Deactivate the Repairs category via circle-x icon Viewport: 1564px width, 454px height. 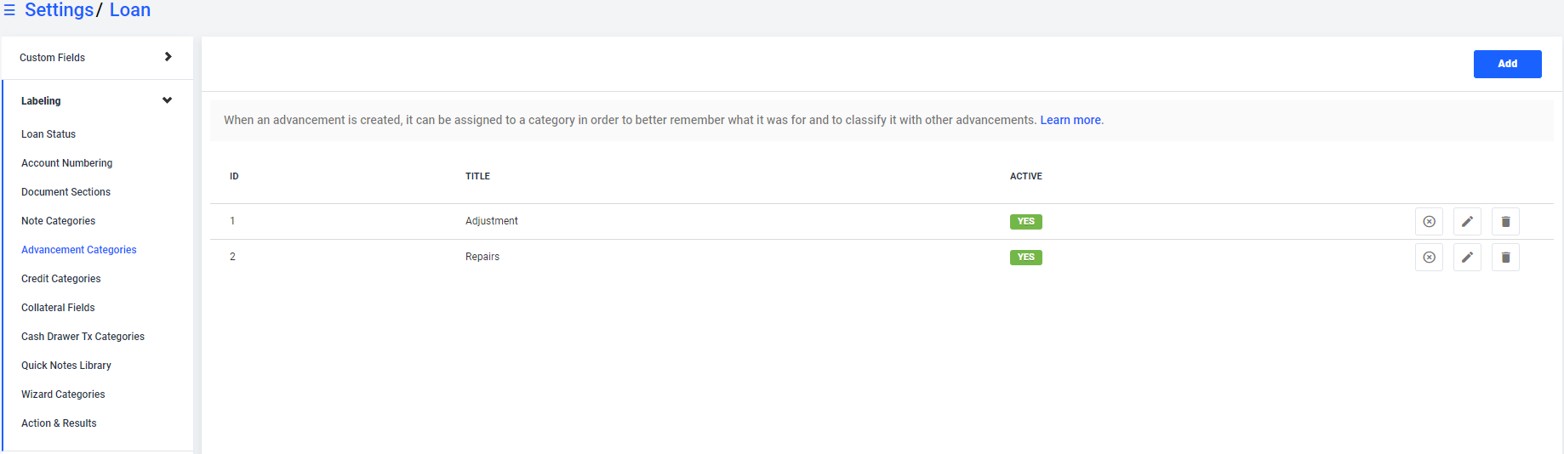coord(1429,258)
